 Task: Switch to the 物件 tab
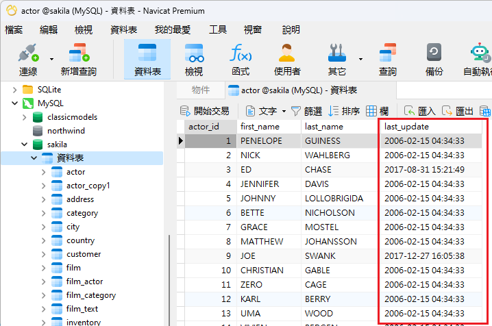[x=201, y=90]
